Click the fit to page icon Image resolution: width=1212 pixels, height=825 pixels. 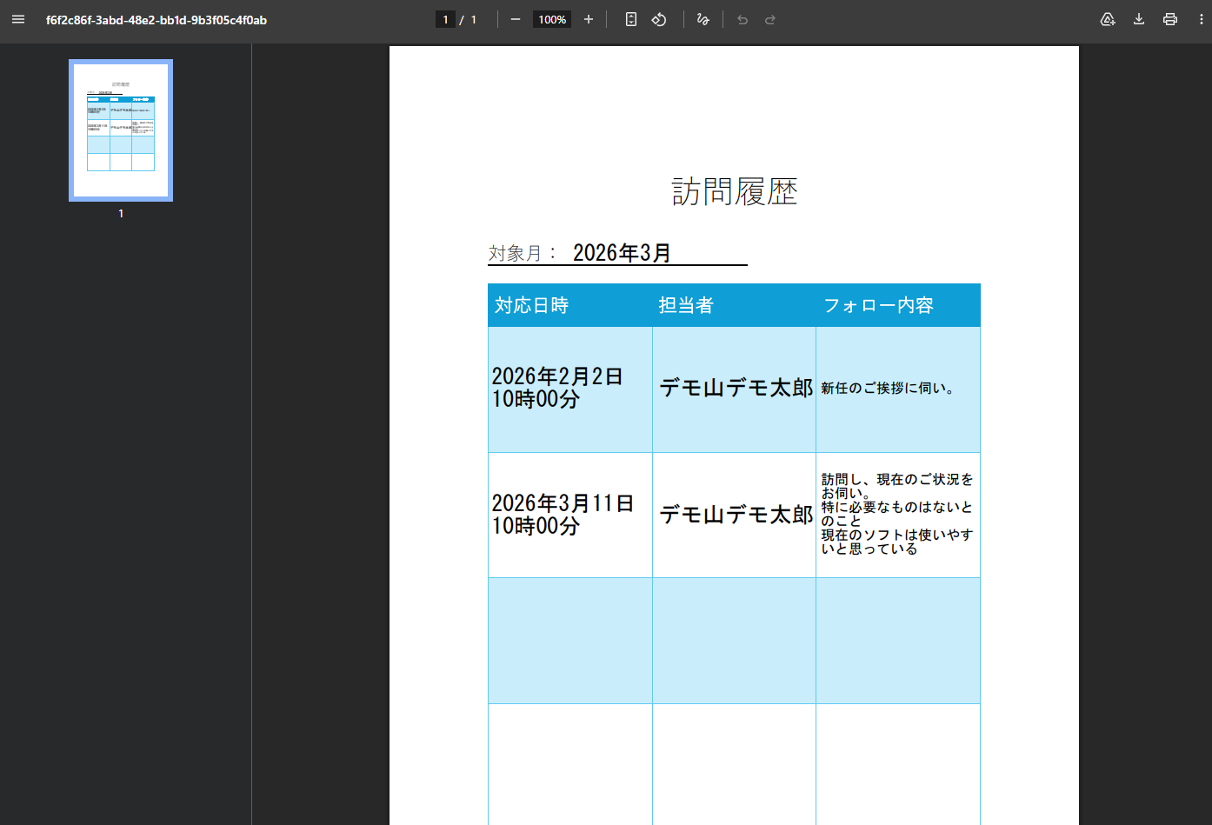pyautogui.click(x=631, y=19)
